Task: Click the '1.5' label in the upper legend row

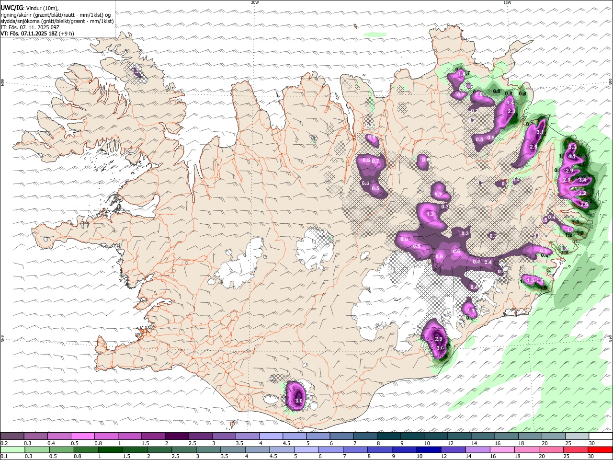Action: click(145, 443)
